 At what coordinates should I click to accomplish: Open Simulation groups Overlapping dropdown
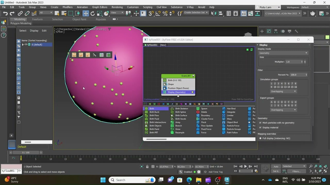pyautogui.click(x=283, y=91)
